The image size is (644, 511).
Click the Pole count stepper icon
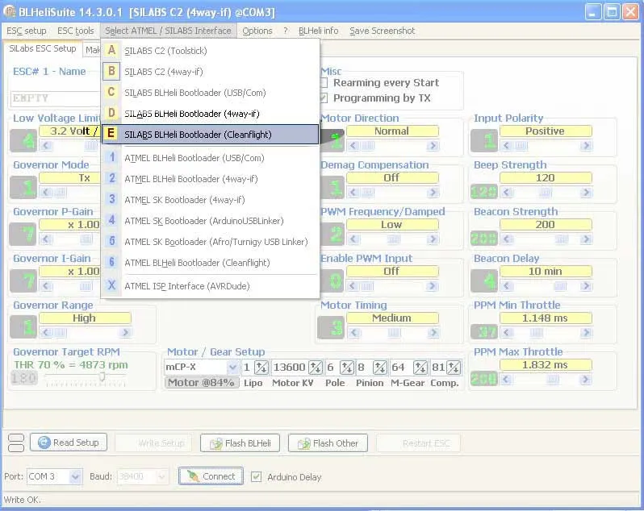(x=346, y=368)
